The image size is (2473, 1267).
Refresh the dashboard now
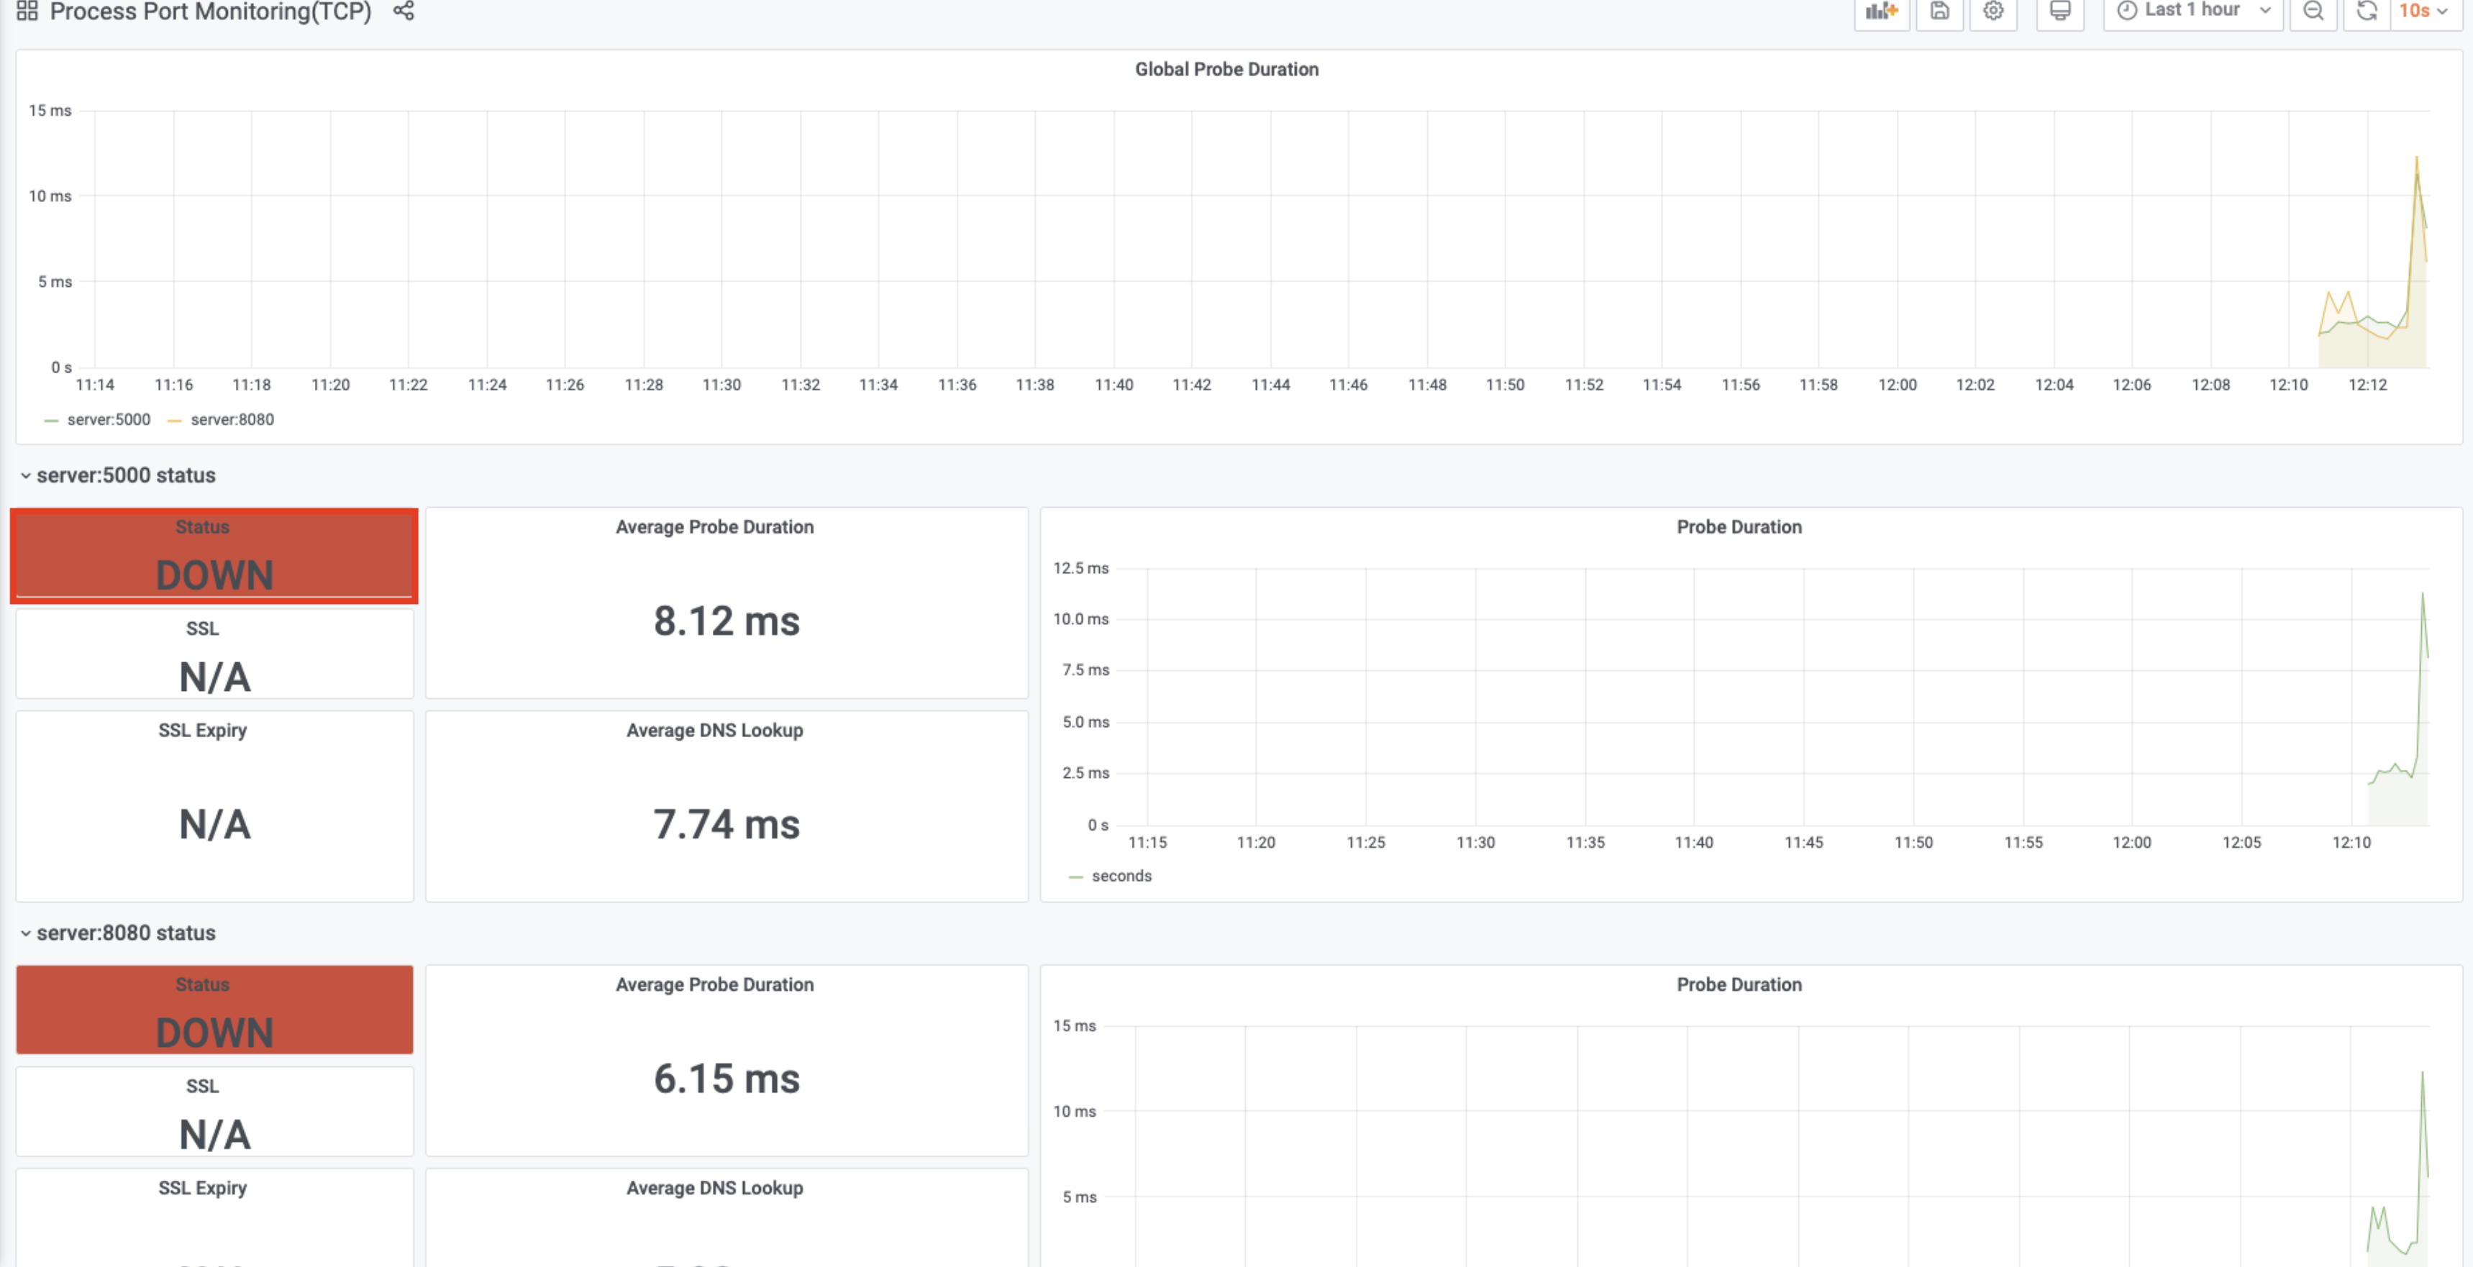click(2367, 12)
